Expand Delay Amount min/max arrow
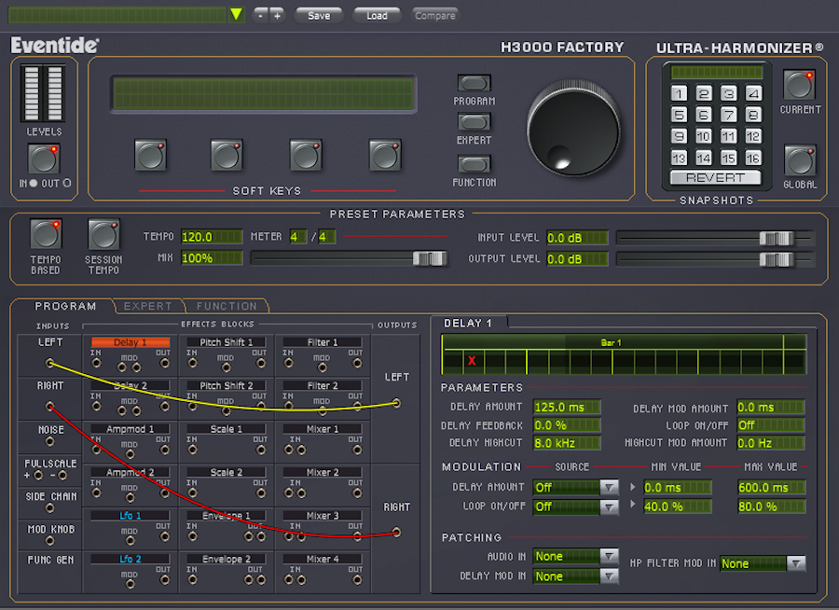Viewport: 839px width, 610px height. tap(633, 487)
